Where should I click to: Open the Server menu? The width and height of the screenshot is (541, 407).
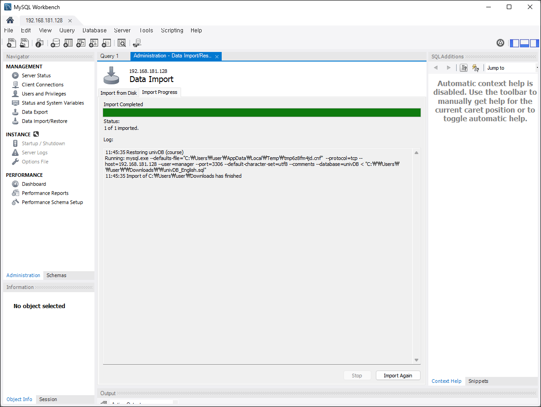tap(122, 31)
